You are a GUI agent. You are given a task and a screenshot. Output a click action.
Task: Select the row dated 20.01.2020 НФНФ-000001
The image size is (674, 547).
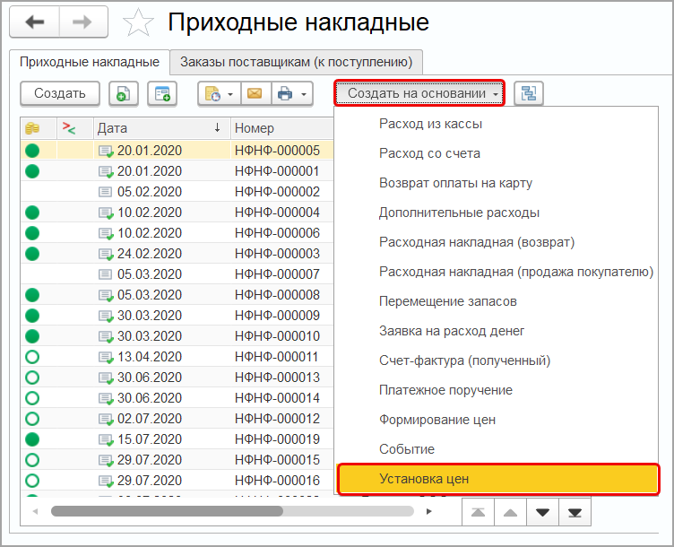pyautogui.click(x=177, y=171)
